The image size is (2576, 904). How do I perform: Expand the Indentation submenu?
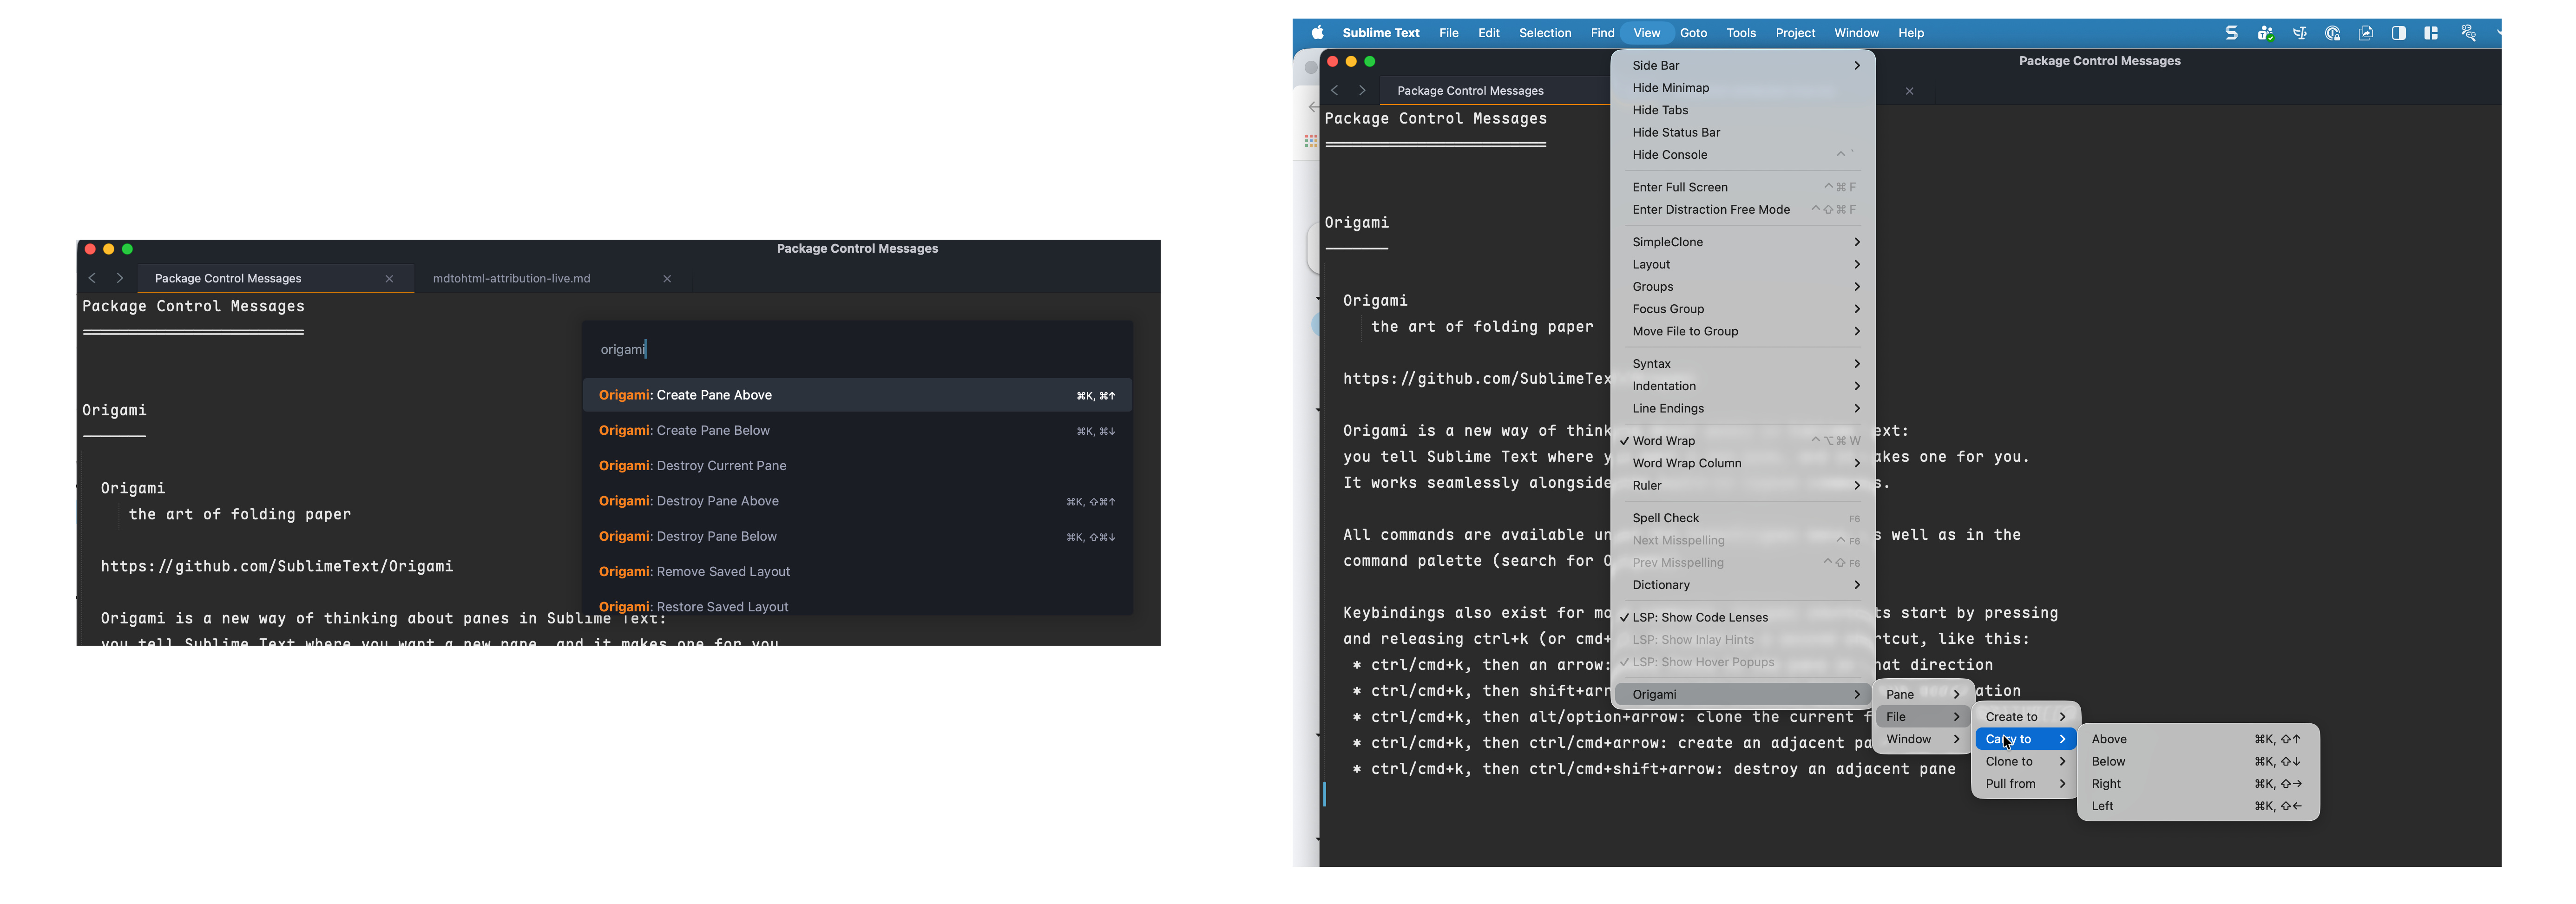[1742, 386]
